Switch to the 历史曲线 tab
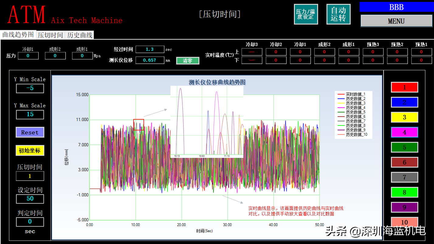Image resolution: width=434 pixels, height=244 pixels. 80,35
